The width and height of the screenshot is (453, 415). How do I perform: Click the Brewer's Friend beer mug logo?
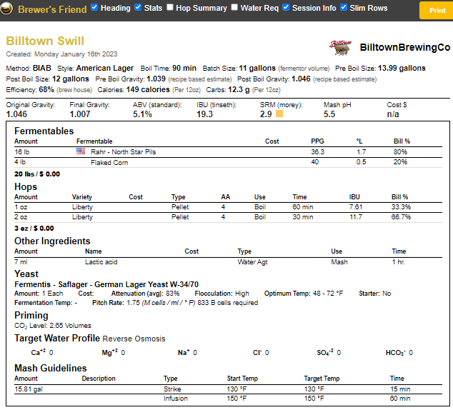pos(8,9)
